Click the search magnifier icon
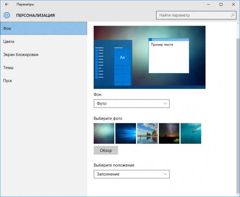Viewport: 240px width, 197px height. point(232,15)
